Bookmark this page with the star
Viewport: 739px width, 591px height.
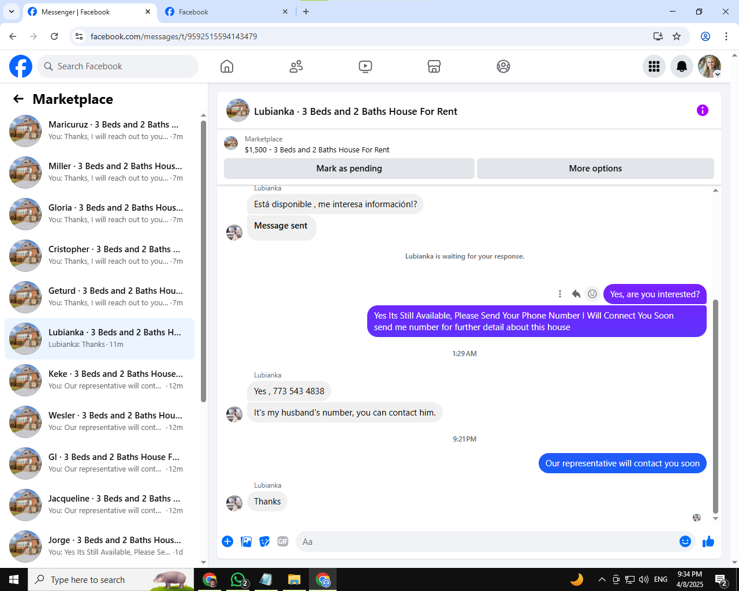pyautogui.click(x=677, y=36)
